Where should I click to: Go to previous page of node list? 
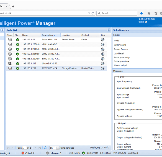pyautogui.click(x=13, y=148)
